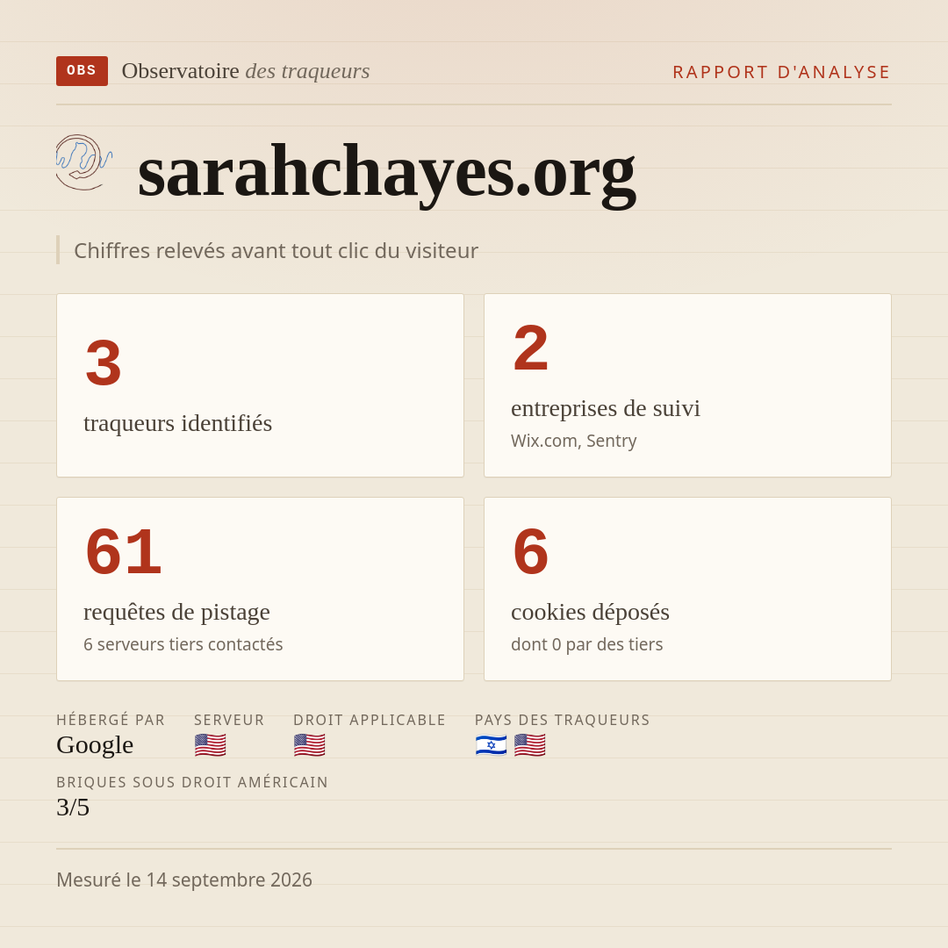Viewport: 948px width, 948px height.
Task: Click the US flag under Droit applicable
Action: coord(310,745)
